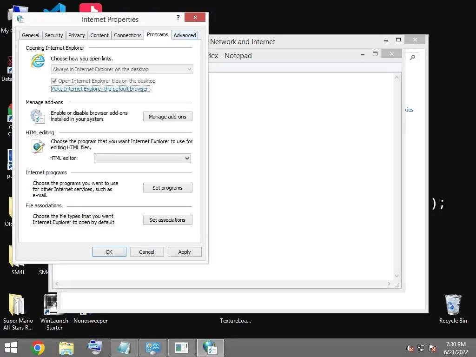
Task: Click the Manage add-ons button
Action: pos(167,117)
